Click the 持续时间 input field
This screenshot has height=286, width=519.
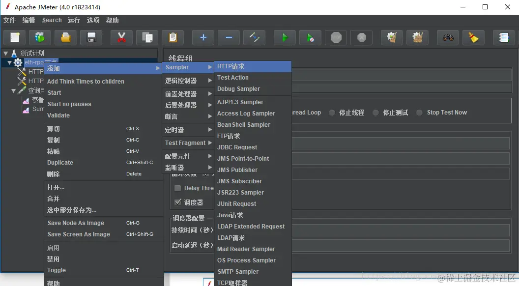(401, 230)
